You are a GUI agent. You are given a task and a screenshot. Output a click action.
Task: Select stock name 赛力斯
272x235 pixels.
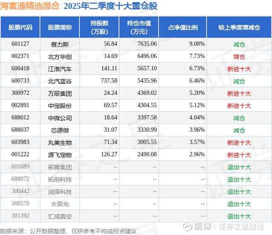[60, 44]
